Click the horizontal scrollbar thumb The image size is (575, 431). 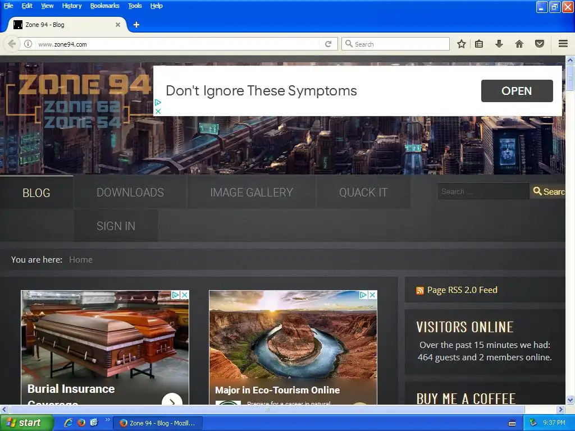(x=267, y=409)
